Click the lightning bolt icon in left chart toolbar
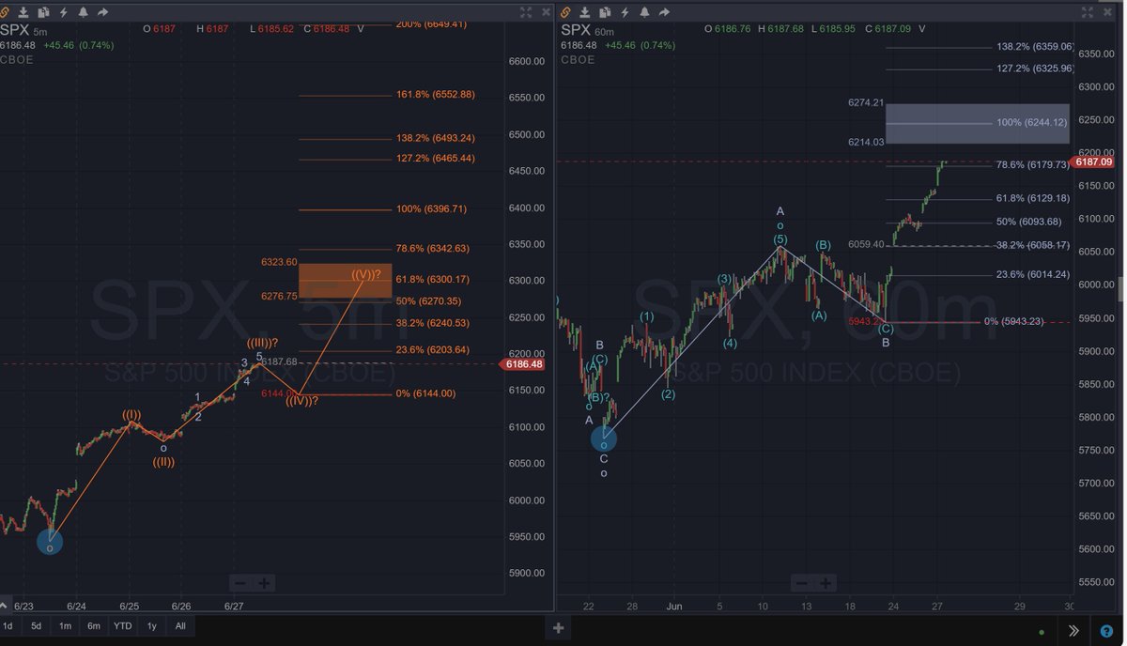The width and height of the screenshot is (1127, 646). pyautogui.click(x=64, y=12)
